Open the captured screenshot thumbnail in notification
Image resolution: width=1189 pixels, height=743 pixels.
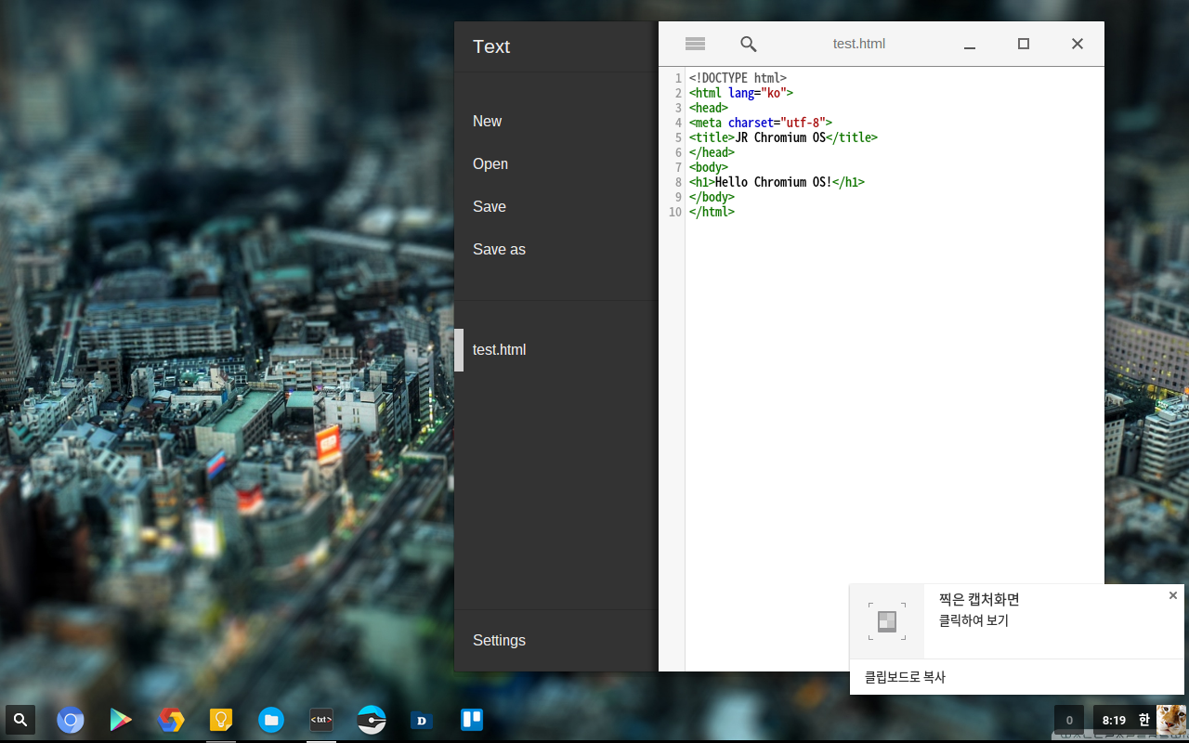[x=887, y=621]
